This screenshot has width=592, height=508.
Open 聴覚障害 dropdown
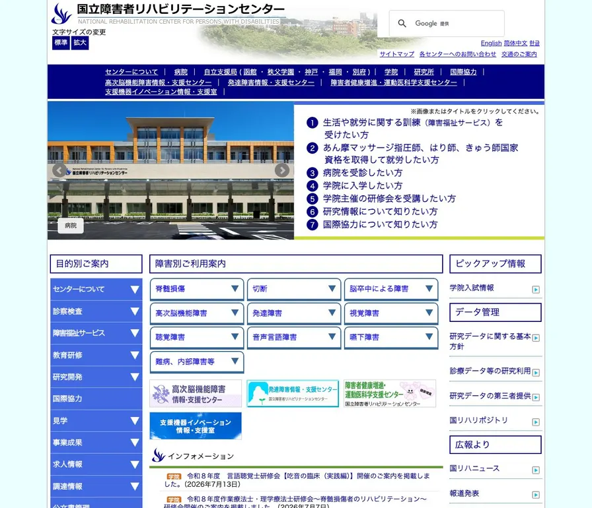click(x=197, y=337)
